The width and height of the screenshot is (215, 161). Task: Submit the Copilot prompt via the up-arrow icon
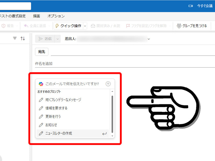[108, 84]
